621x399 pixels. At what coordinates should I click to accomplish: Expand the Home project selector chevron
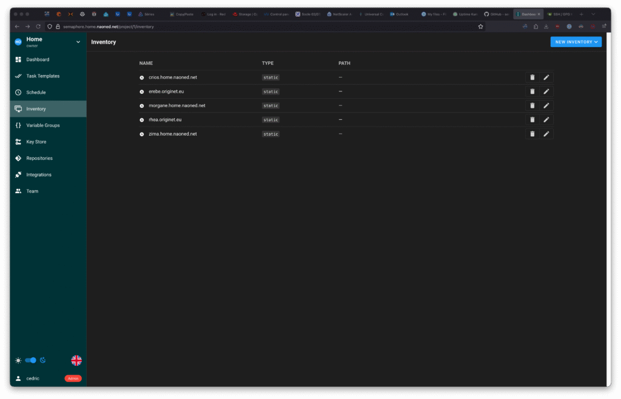(x=78, y=42)
